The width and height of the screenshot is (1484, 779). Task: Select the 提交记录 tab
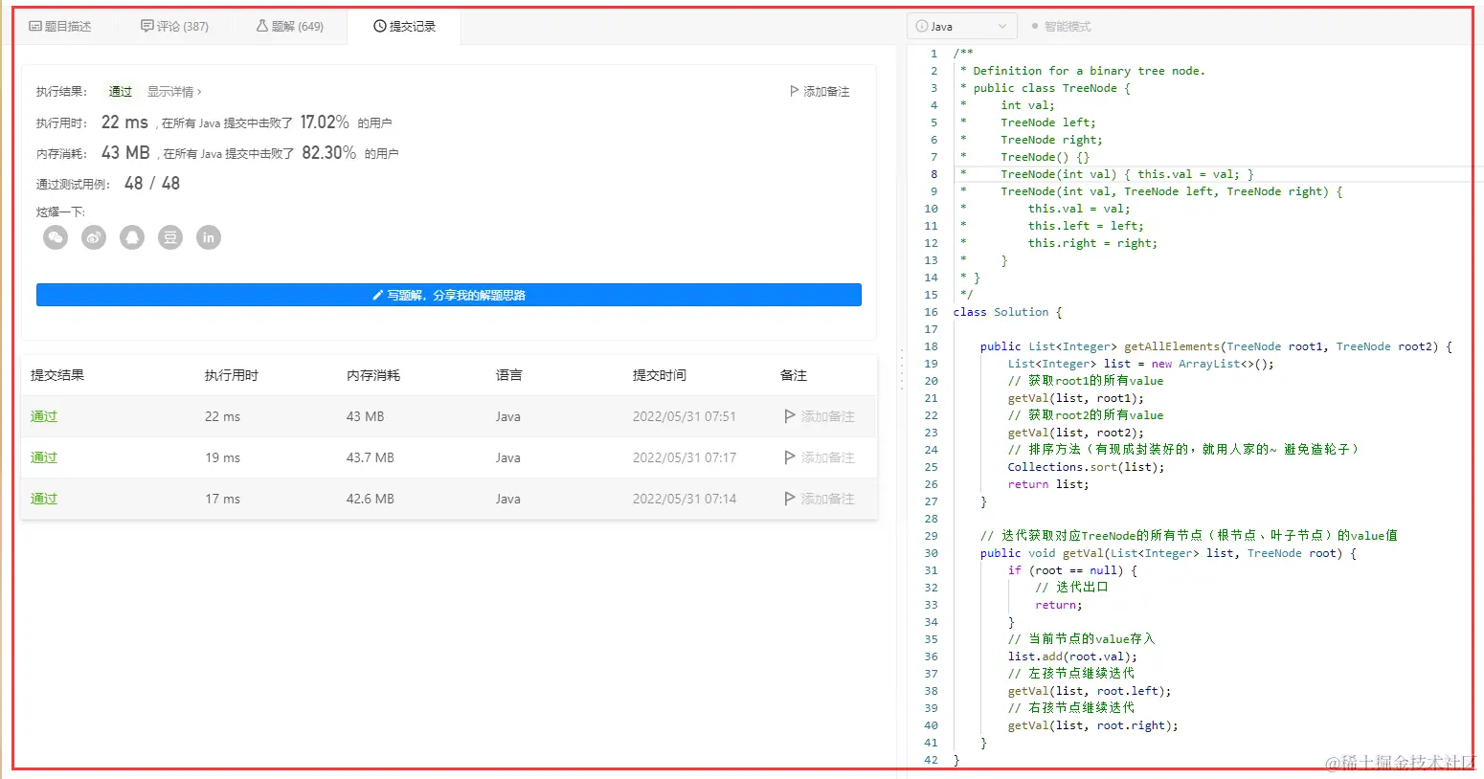pyautogui.click(x=404, y=27)
